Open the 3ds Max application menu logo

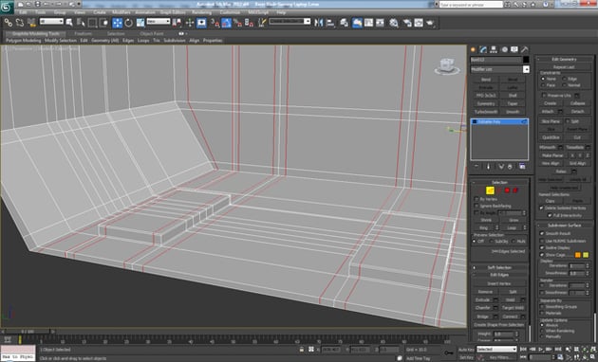point(7,8)
